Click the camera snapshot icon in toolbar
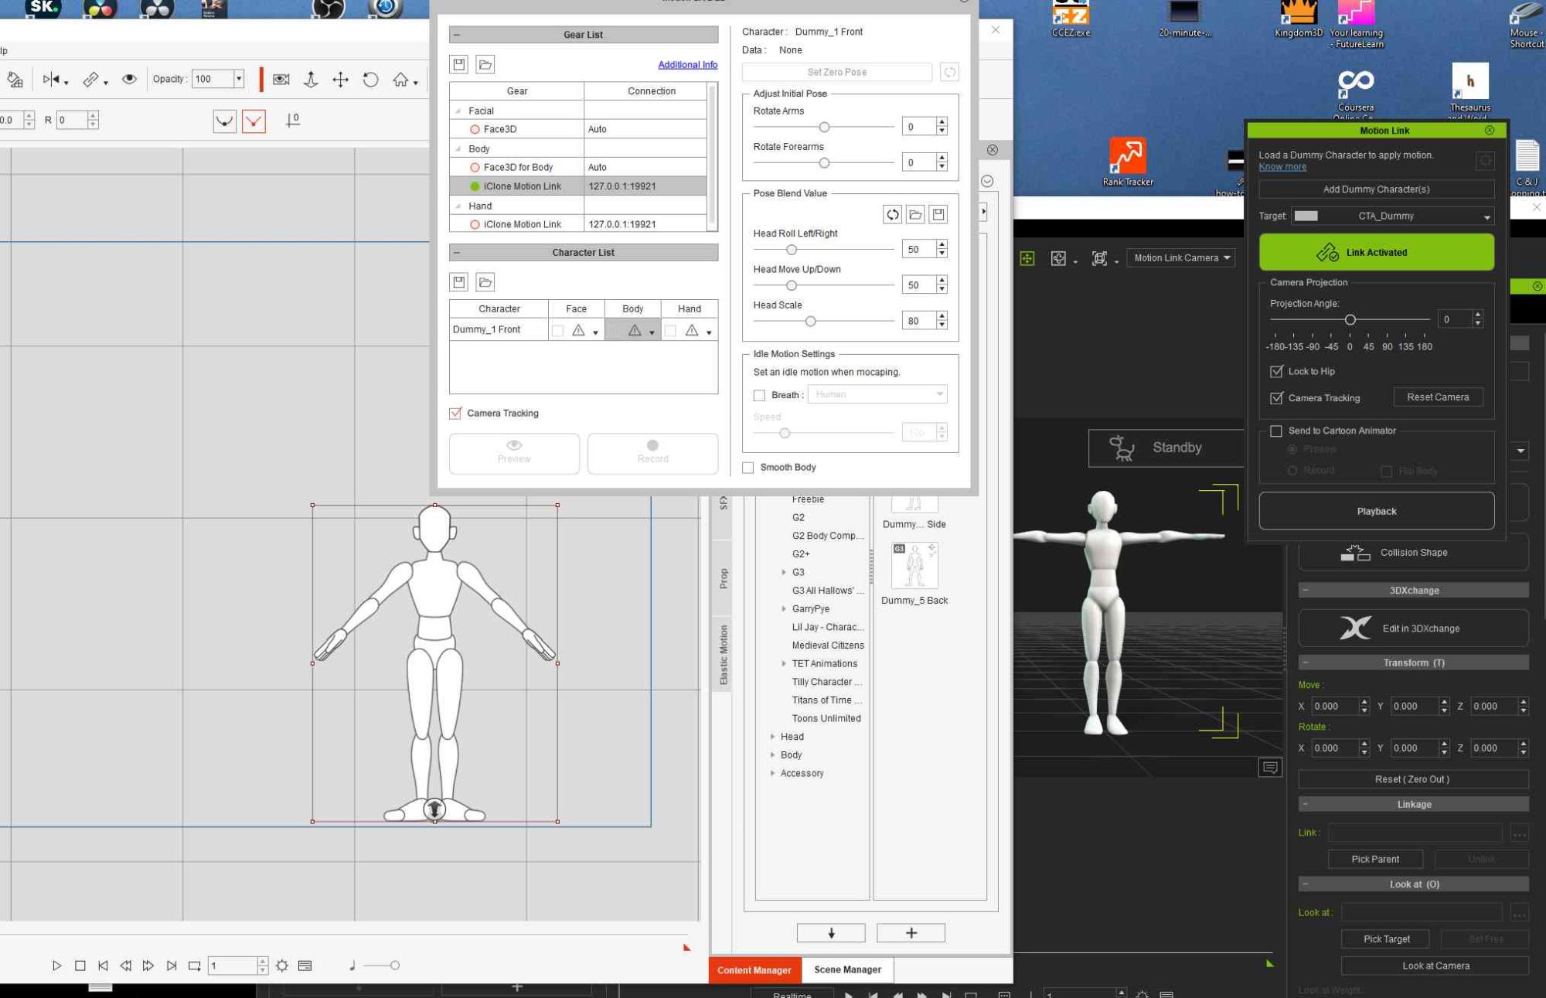1546x998 pixels. (x=281, y=79)
